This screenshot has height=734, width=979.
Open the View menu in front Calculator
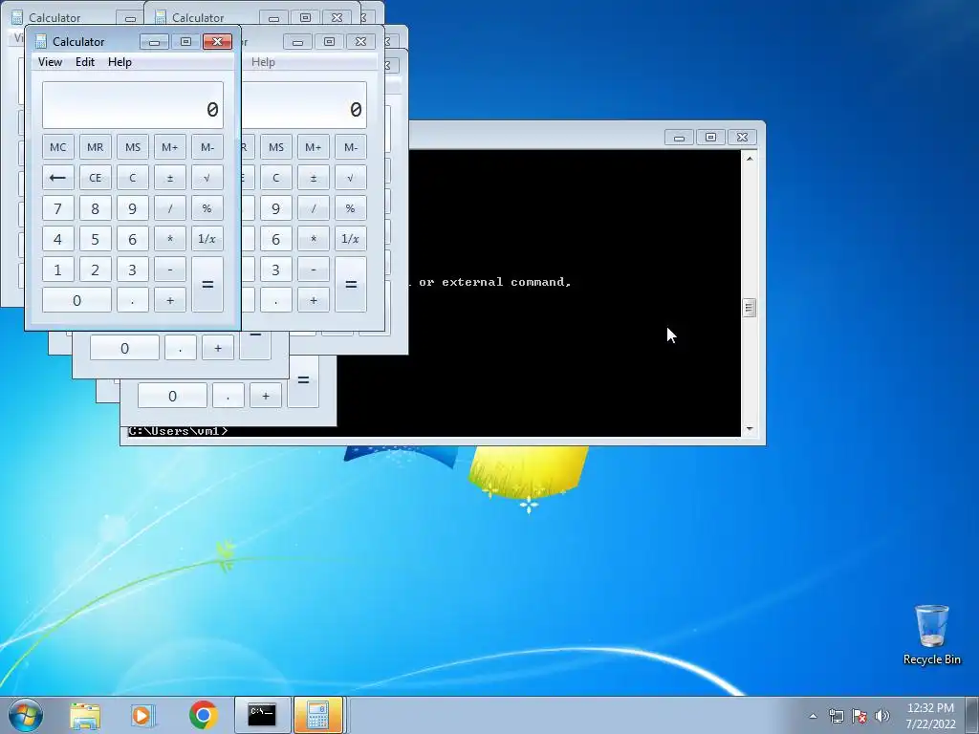coord(50,62)
